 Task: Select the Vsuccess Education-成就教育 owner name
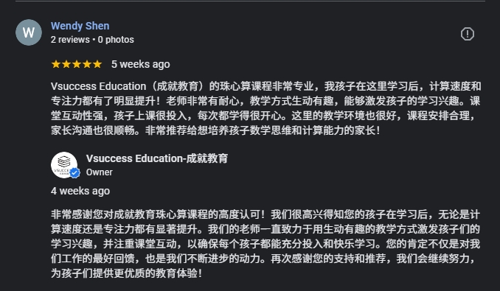pos(157,158)
